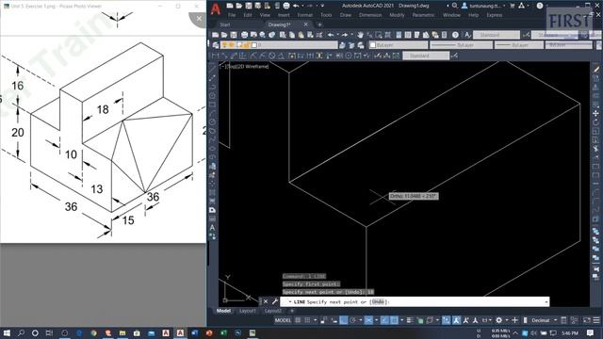
Task: Click the color swatch in ByLayer color box
Action: pyautogui.click(x=373, y=45)
